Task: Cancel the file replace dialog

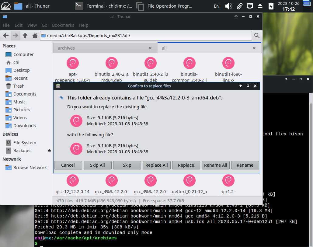Action: [68, 165]
